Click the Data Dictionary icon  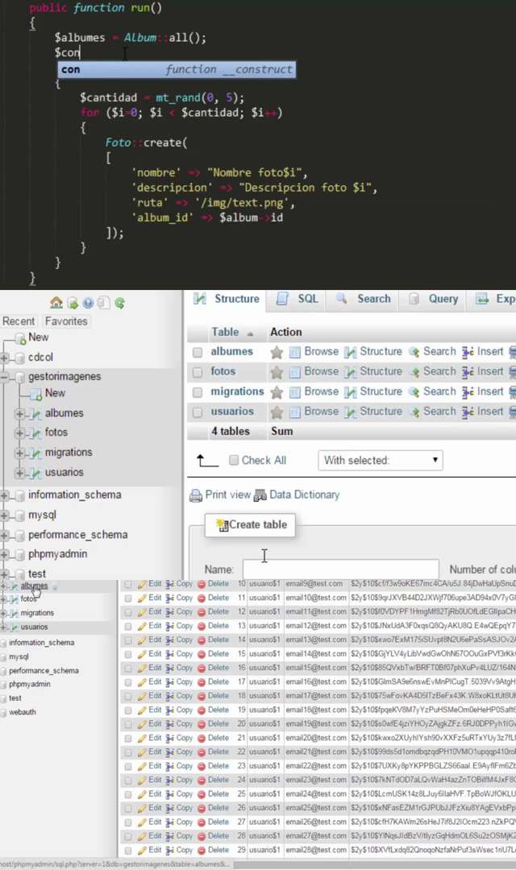(260, 495)
